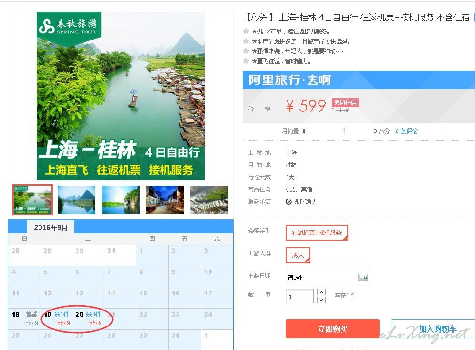This screenshot has height=350, width=475.
Task: Click the Spring Tour logo badge
Action: tap(69, 27)
